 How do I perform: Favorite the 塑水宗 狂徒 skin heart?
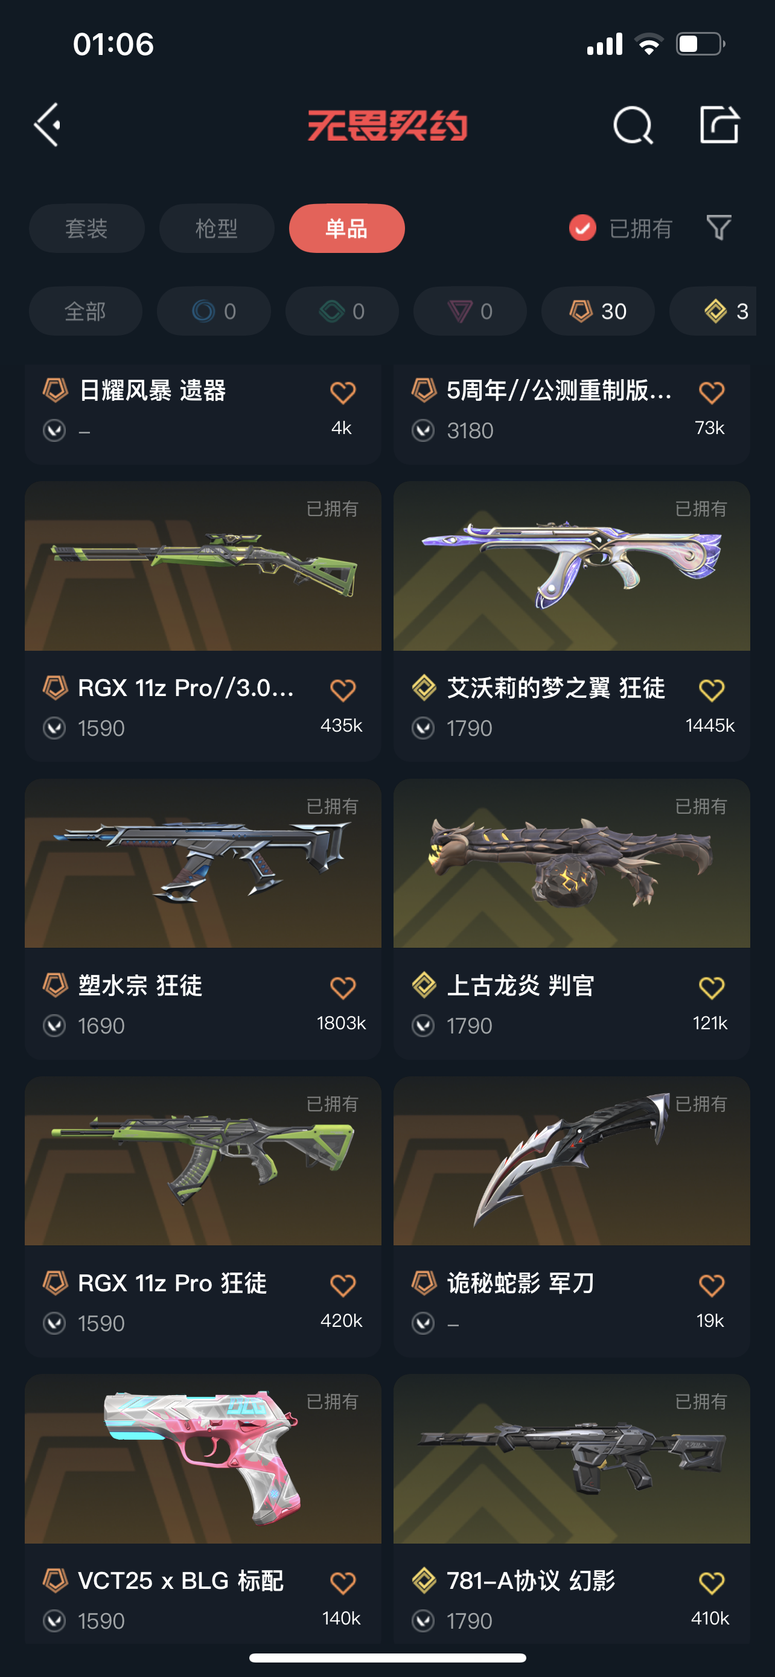click(342, 987)
